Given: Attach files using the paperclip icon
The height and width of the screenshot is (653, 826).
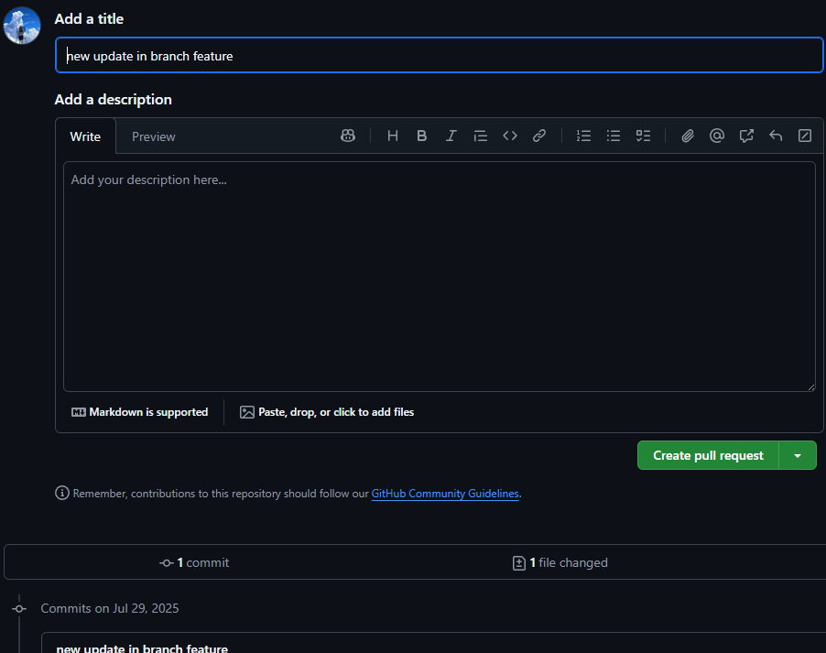Looking at the screenshot, I should tap(688, 136).
